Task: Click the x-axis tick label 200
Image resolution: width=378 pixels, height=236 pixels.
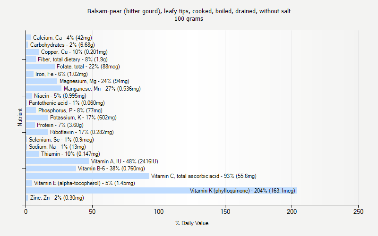Action: click(x=292, y=211)
